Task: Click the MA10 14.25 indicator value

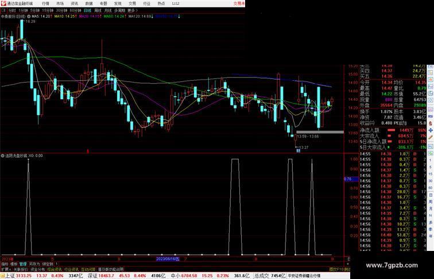Action: 65,17
